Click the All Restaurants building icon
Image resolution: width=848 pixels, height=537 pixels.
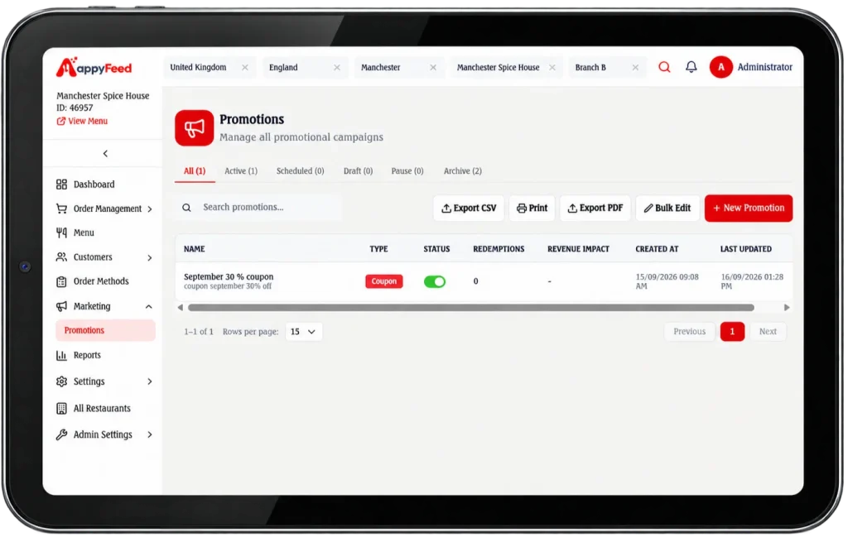pos(61,409)
